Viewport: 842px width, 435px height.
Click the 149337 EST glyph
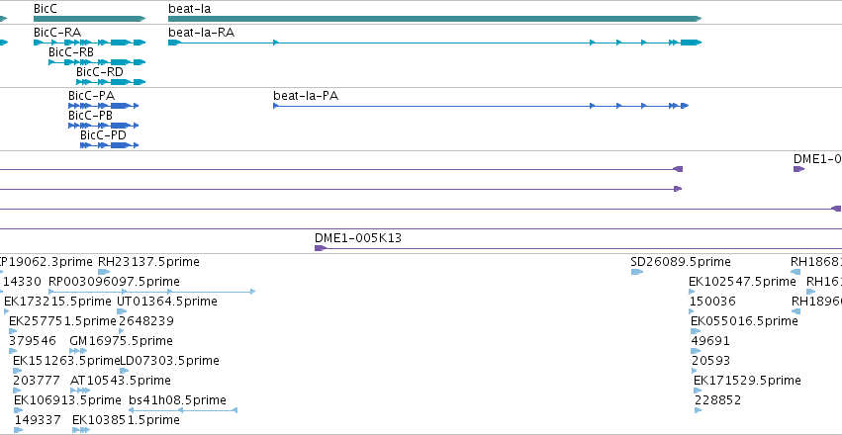[19, 431]
